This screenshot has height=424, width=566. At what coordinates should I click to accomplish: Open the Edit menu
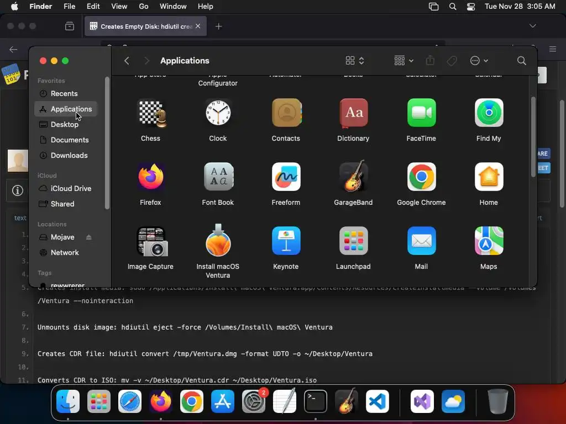(93, 7)
